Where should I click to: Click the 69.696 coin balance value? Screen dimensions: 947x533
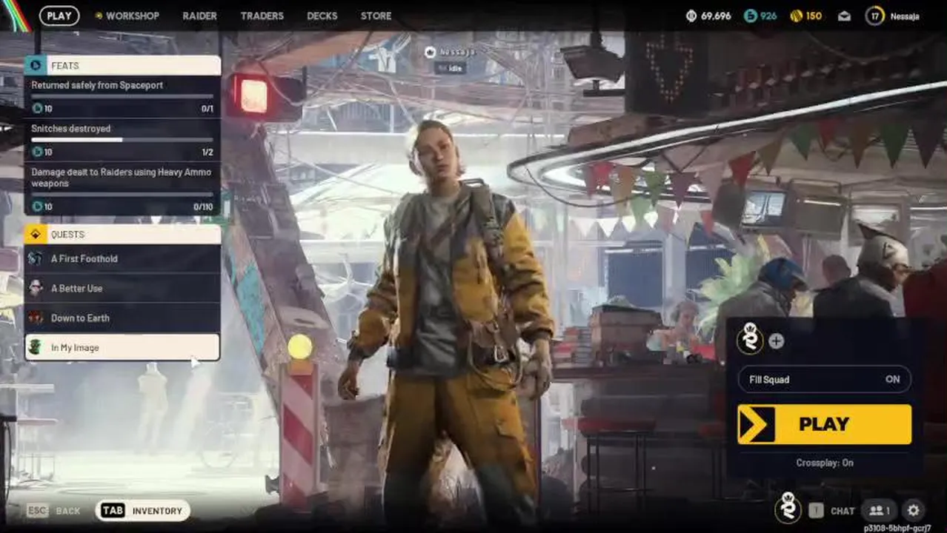(x=716, y=16)
